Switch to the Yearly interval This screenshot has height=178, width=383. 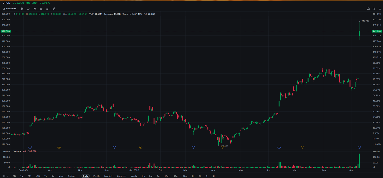coord(134,176)
